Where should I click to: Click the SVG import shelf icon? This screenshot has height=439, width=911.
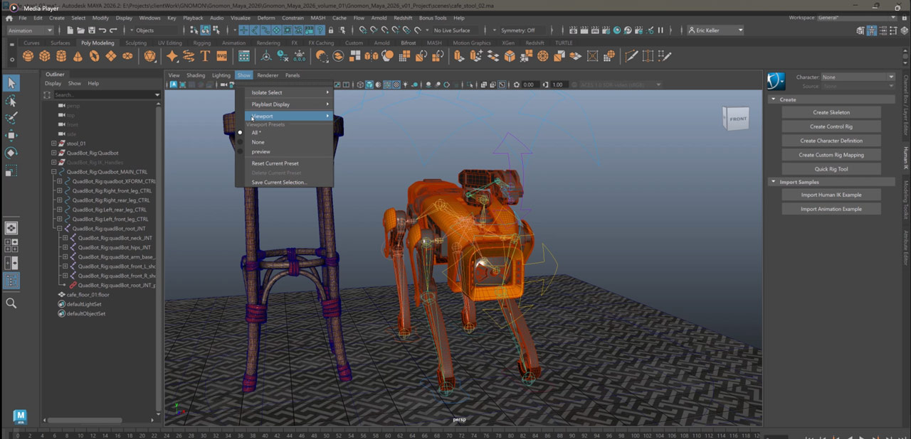coord(221,56)
